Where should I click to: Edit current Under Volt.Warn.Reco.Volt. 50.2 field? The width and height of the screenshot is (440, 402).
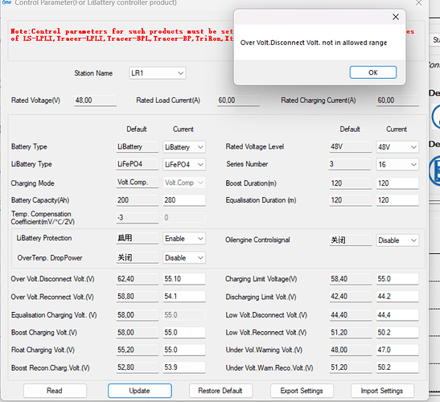397,367
